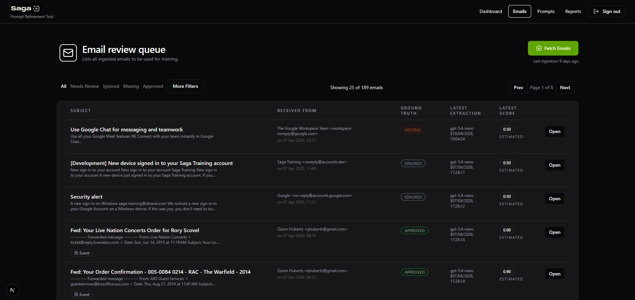Filter by Ignored emails

tap(111, 86)
